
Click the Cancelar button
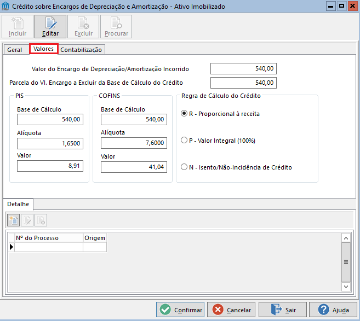click(x=231, y=310)
